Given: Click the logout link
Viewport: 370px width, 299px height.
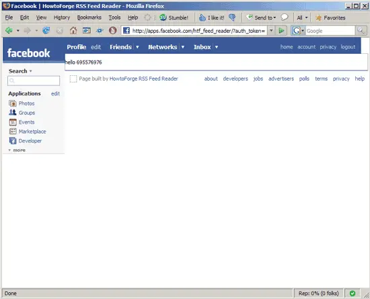Looking at the screenshot, I should (348, 47).
